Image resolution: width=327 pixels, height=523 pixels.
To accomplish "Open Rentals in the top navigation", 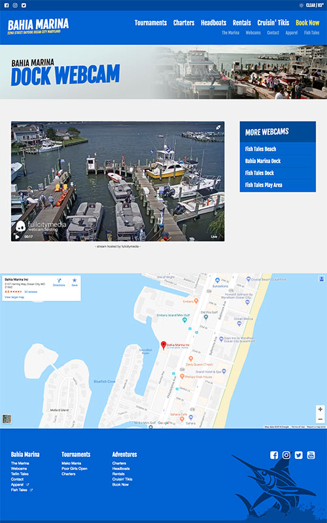I will click(x=242, y=23).
